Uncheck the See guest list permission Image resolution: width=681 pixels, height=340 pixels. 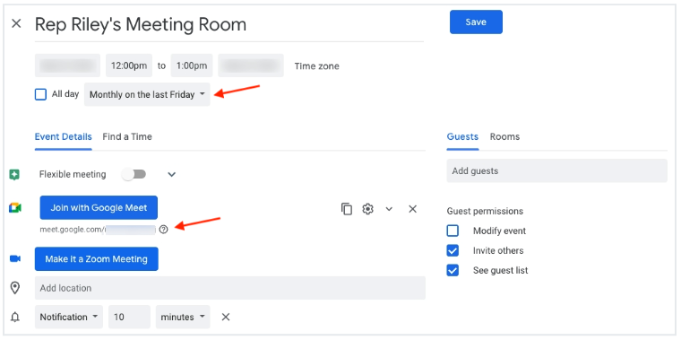coord(453,270)
